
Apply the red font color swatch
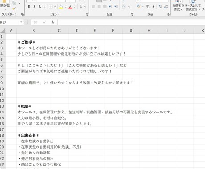pos(70,7)
